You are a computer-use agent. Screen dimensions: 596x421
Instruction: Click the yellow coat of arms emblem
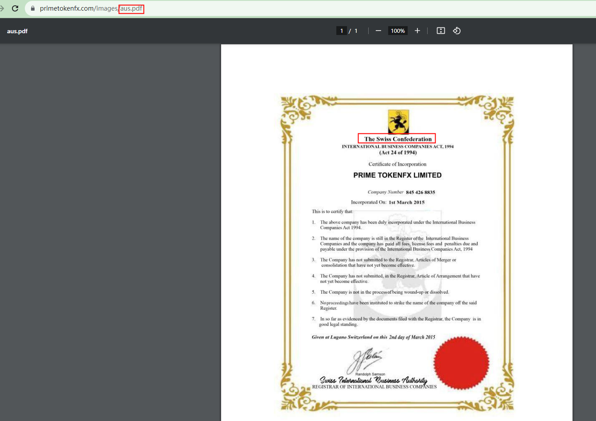coord(398,121)
